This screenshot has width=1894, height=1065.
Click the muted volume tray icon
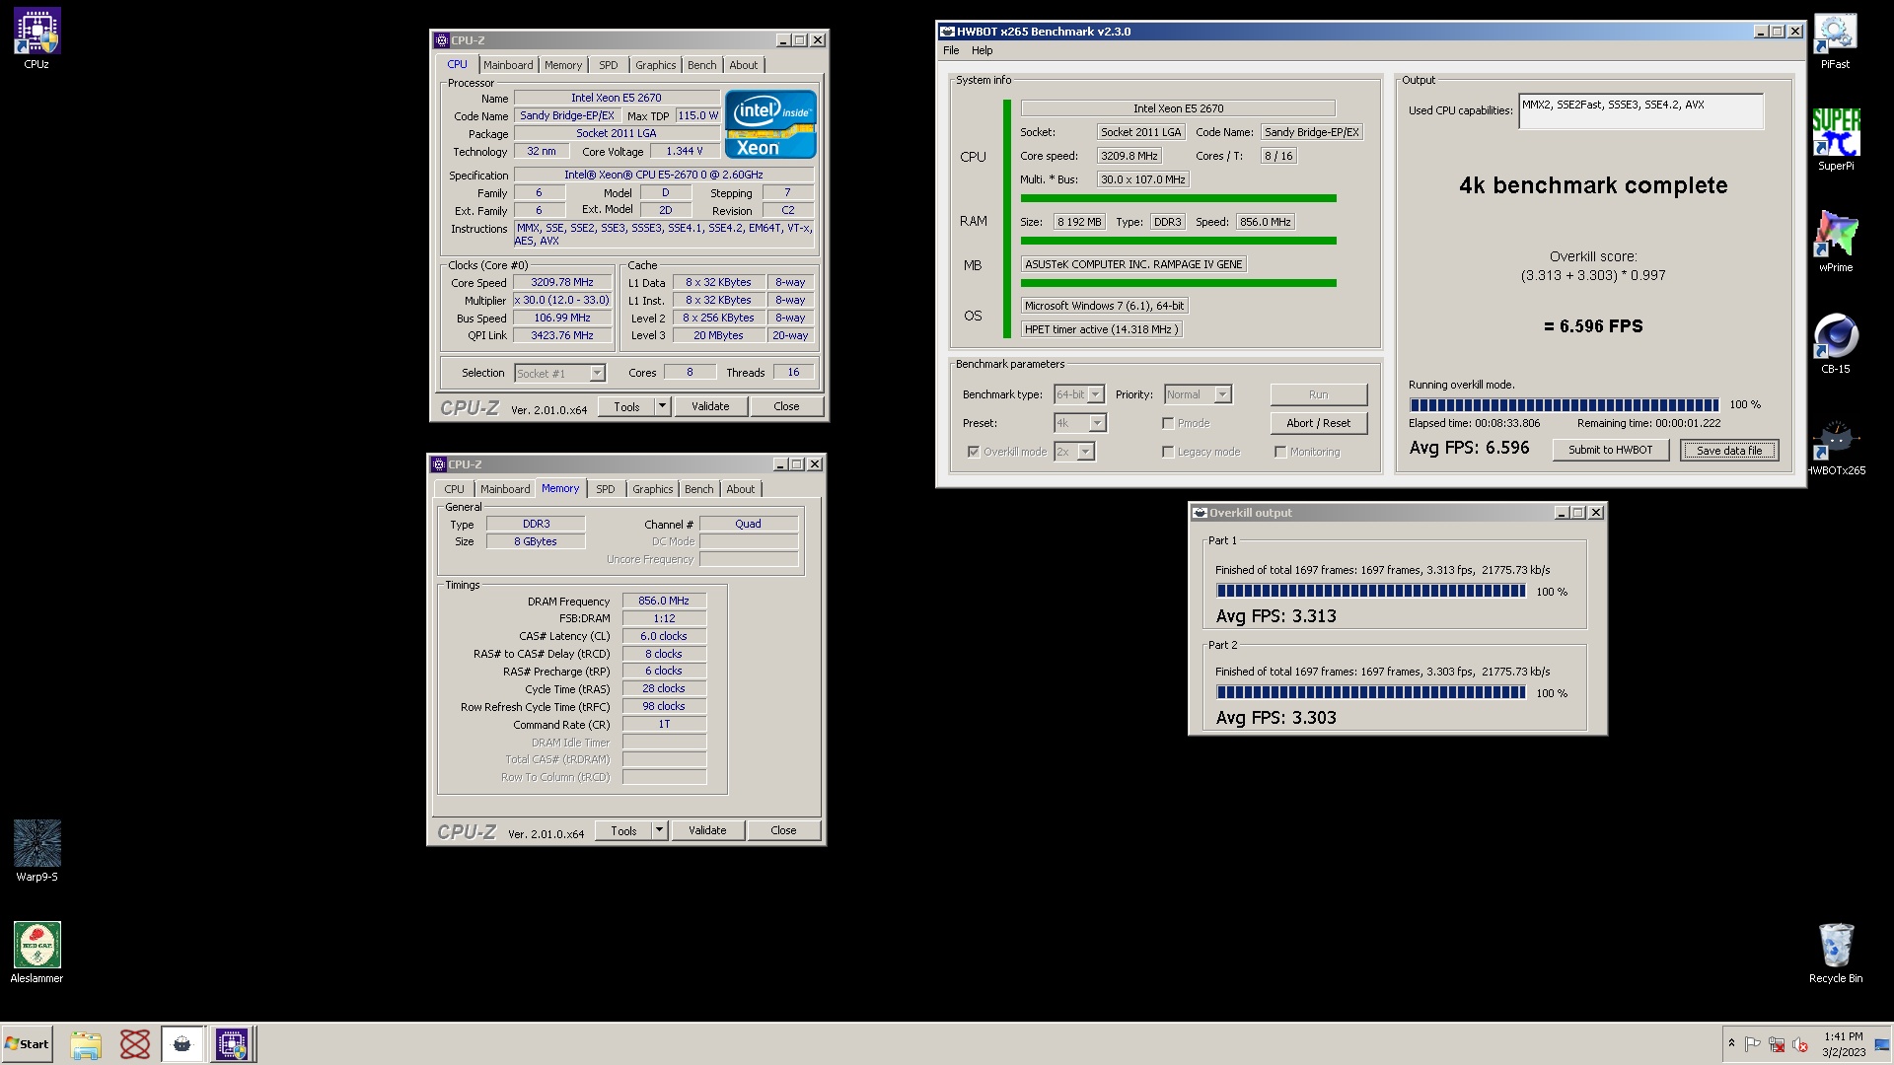[1800, 1044]
